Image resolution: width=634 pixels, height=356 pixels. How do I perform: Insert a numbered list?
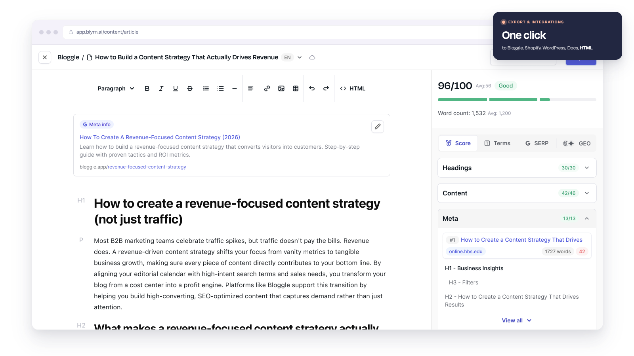(x=221, y=89)
